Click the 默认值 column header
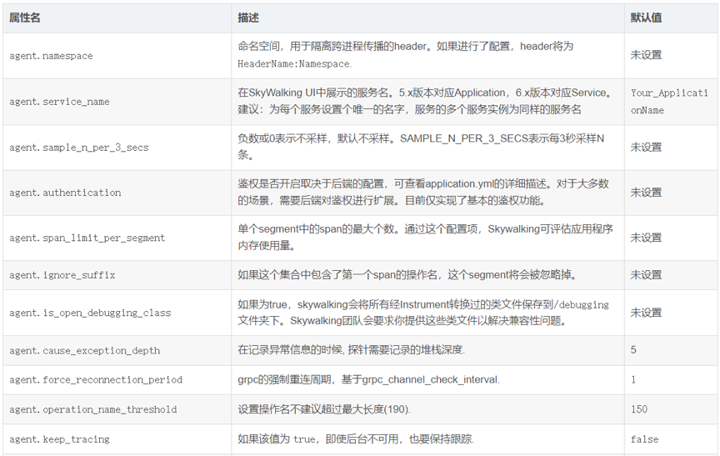This screenshot has height=456, width=720. click(x=646, y=18)
